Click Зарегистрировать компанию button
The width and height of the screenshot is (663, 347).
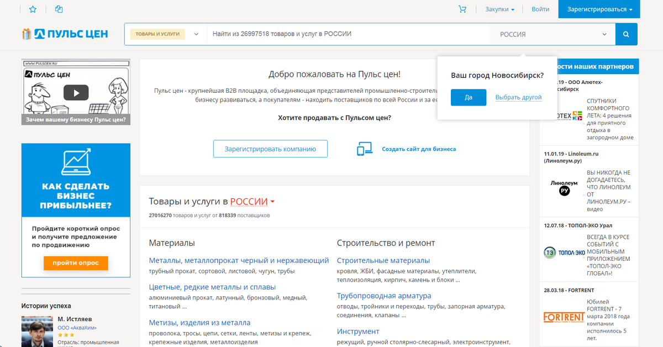click(270, 149)
